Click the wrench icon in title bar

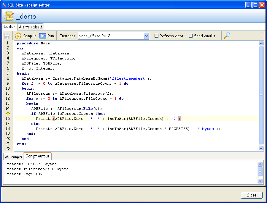4,5
